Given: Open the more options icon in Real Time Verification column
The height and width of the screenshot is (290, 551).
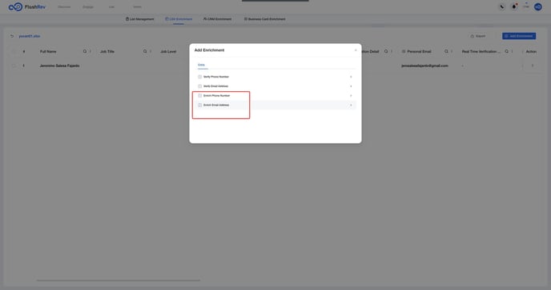Looking at the screenshot, I should (512, 52).
